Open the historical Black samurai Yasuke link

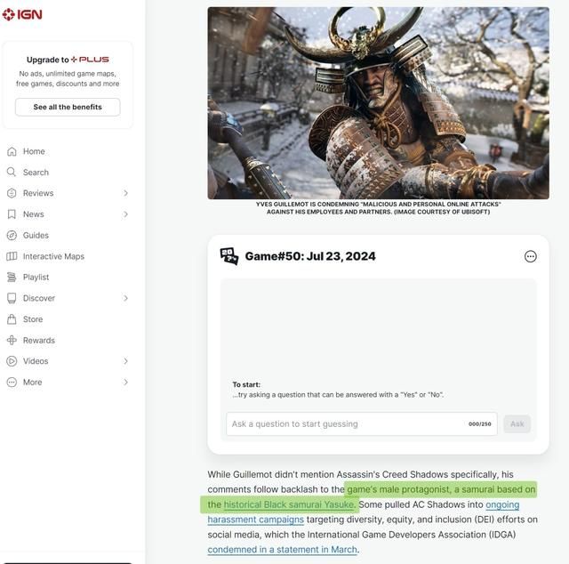(x=289, y=504)
